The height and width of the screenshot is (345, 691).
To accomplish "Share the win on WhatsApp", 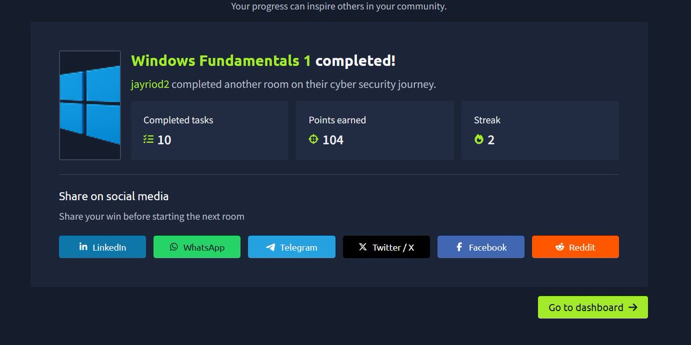I will click(197, 247).
